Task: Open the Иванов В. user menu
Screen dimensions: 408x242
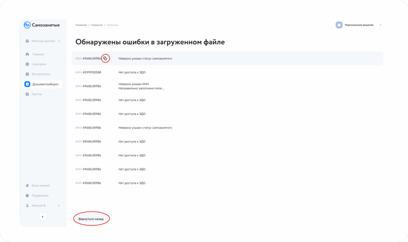Action: [x=43, y=205]
